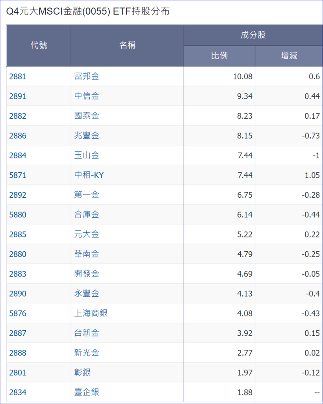Select the 國泰金 link
Viewport: 323px width, 404px height.
(x=87, y=116)
